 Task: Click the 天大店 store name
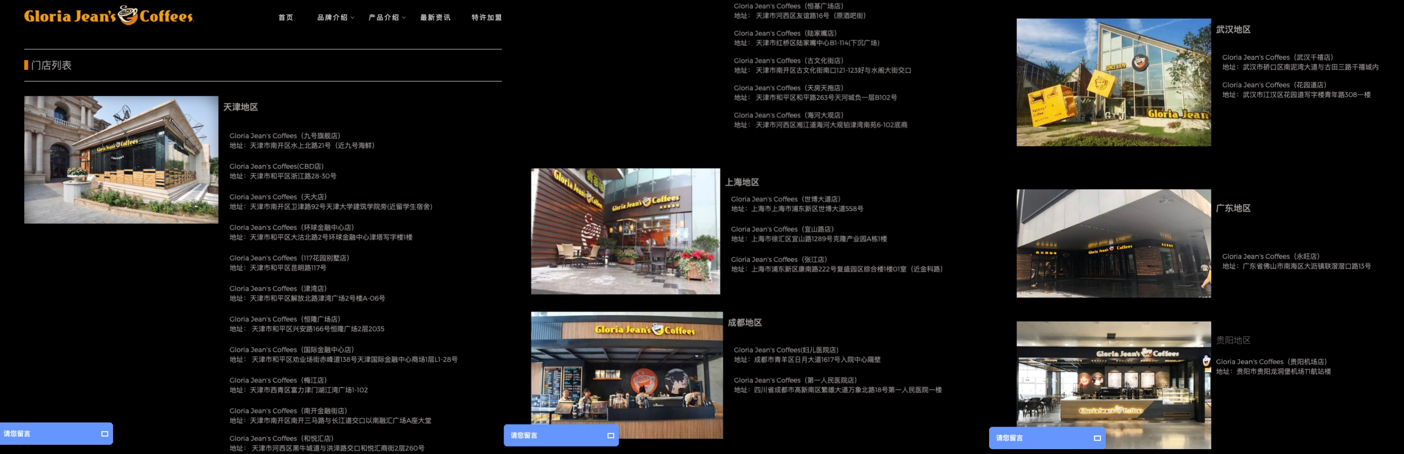tap(278, 196)
